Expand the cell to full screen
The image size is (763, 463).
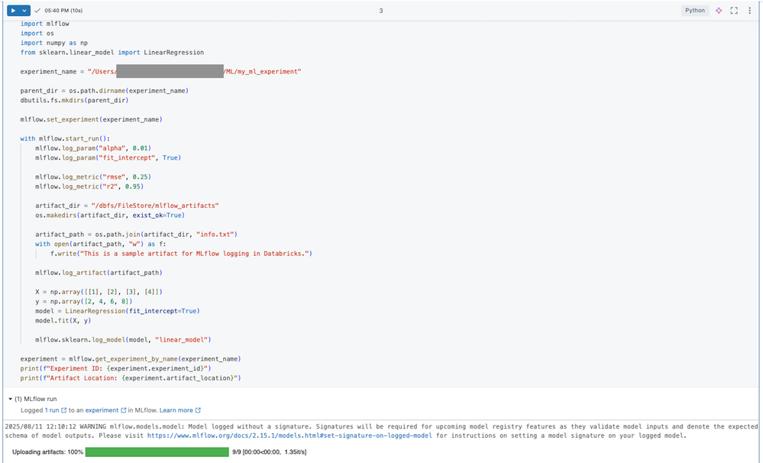coord(734,11)
